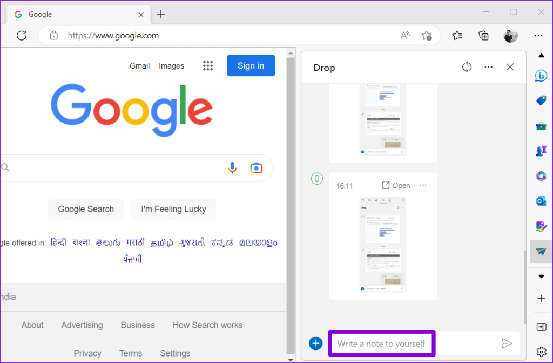Open Outlook from the sidebar
The image size is (553, 363).
coord(541,201)
